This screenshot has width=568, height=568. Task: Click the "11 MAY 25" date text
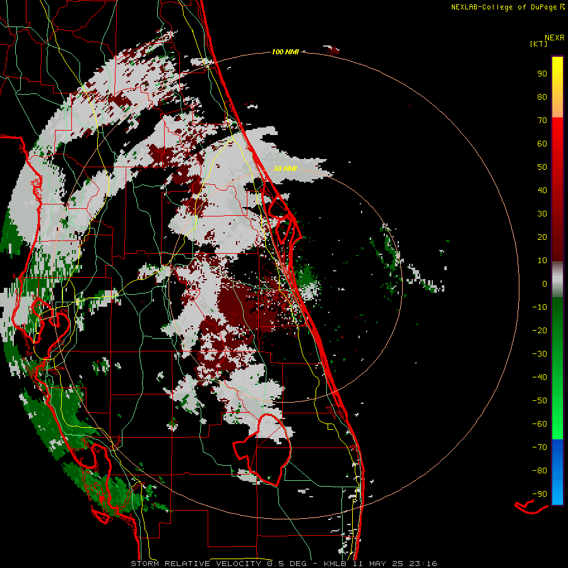tap(378, 564)
